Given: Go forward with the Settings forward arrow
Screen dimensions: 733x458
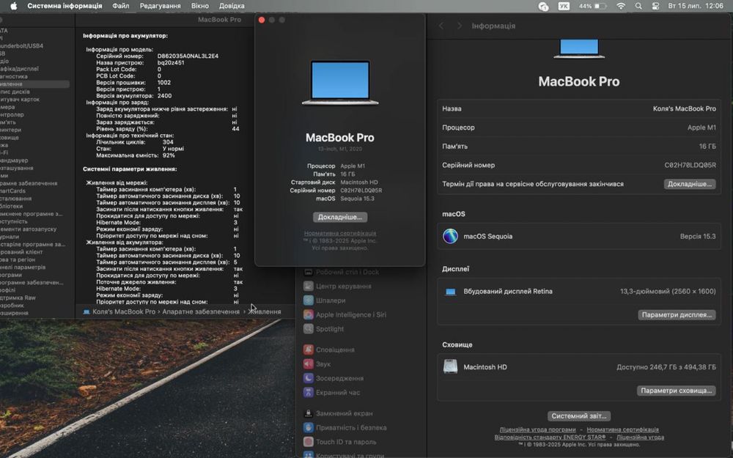Looking at the screenshot, I should pyautogui.click(x=459, y=26).
